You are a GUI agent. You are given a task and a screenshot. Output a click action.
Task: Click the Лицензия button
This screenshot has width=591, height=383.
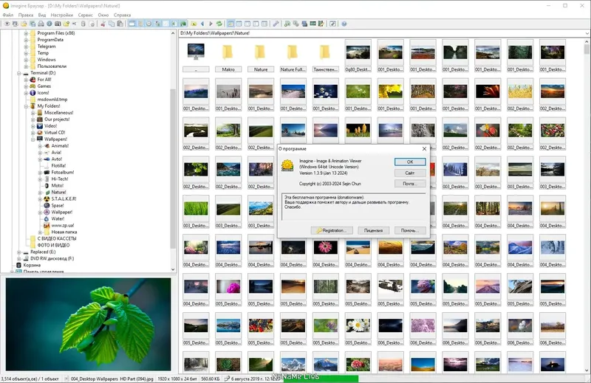coord(374,230)
